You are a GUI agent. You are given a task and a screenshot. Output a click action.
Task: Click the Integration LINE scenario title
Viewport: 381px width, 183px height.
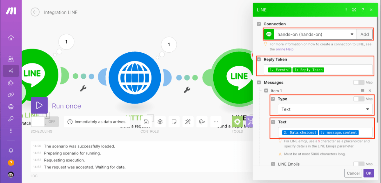point(61,12)
